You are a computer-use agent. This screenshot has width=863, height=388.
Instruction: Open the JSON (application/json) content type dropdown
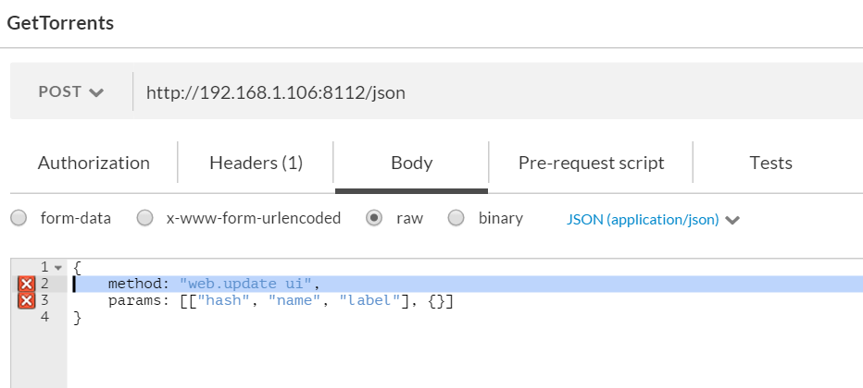[653, 220]
